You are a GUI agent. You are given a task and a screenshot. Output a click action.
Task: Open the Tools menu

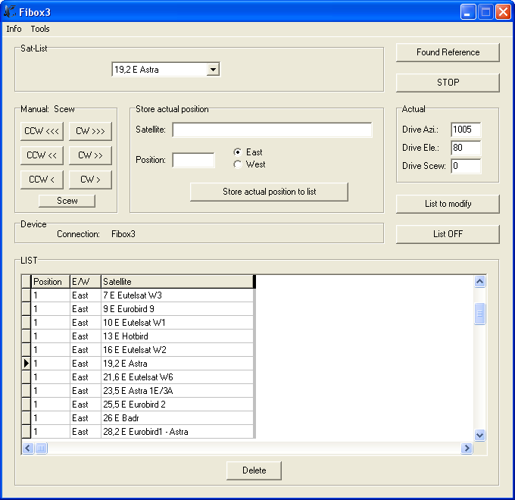click(40, 29)
